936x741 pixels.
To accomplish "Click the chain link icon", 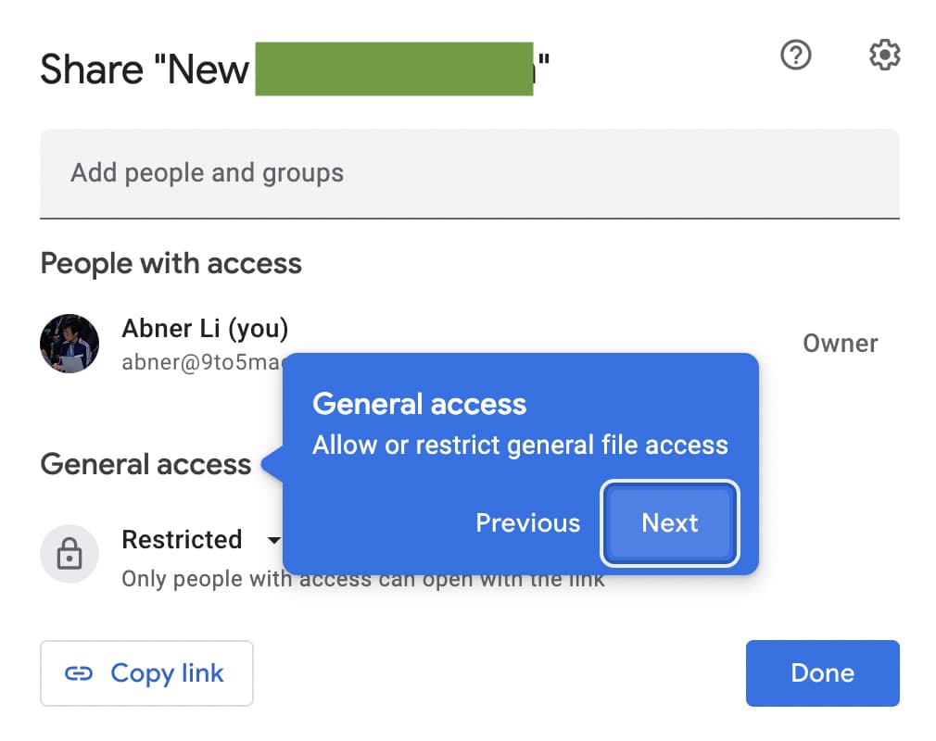I will tap(79, 673).
